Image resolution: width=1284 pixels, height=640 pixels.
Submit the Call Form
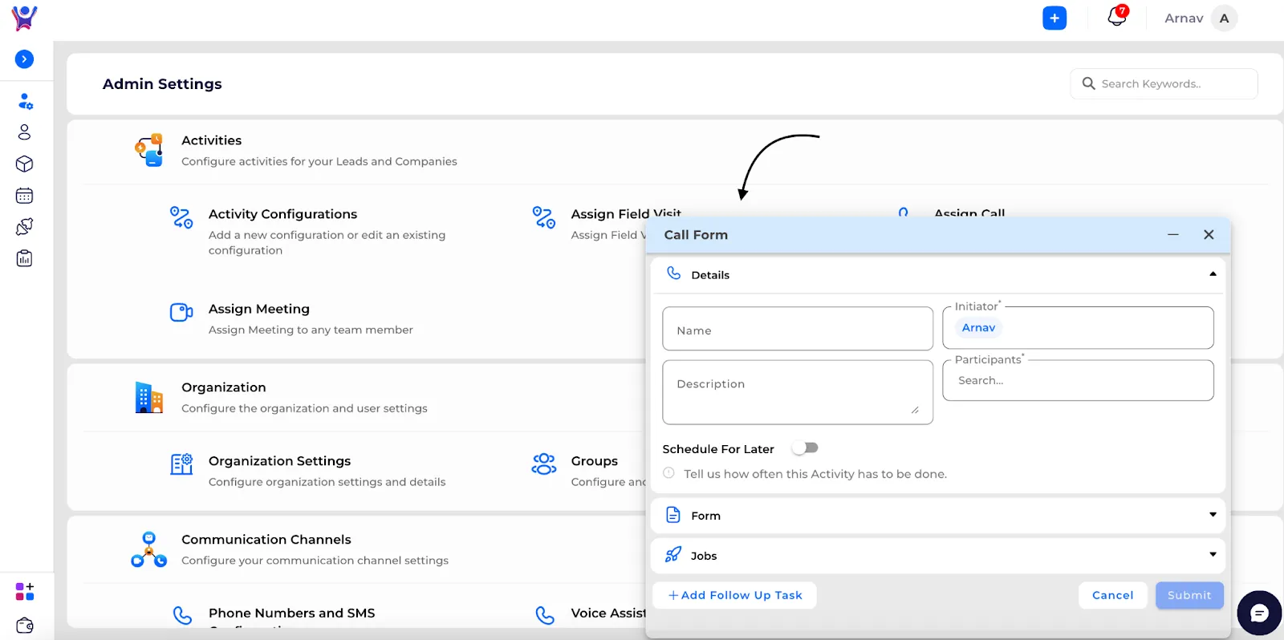(1189, 595)
